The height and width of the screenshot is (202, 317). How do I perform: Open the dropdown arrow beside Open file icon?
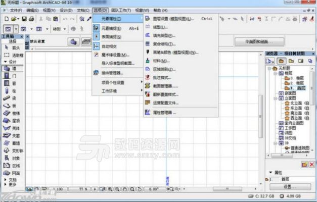(18, 19)
